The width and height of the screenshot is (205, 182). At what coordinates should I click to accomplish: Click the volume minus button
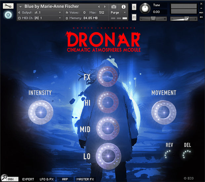tap(172, 19)
